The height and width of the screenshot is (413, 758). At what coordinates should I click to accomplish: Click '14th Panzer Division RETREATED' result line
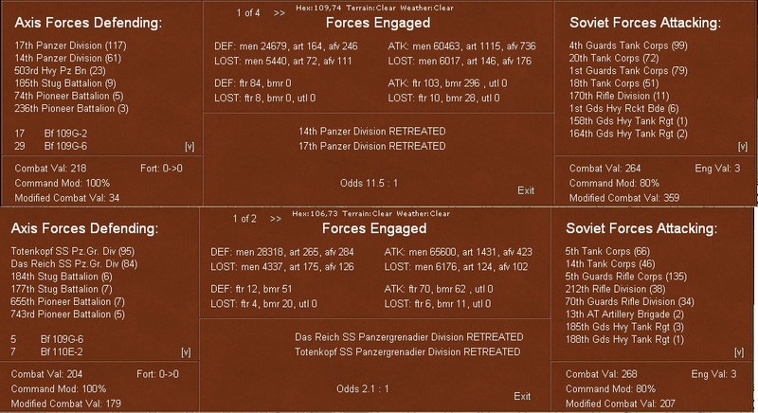tap(371, 131)
